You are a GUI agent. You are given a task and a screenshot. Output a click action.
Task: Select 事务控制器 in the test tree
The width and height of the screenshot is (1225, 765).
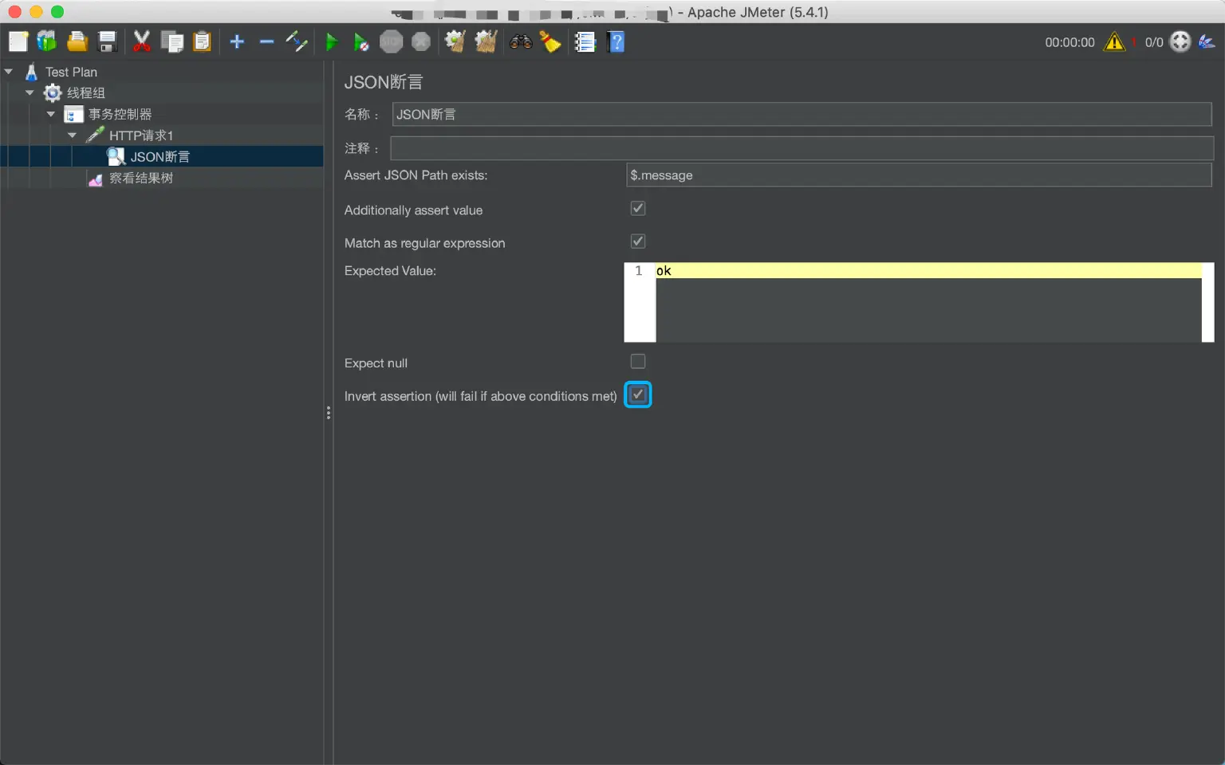tap(120, 115)
